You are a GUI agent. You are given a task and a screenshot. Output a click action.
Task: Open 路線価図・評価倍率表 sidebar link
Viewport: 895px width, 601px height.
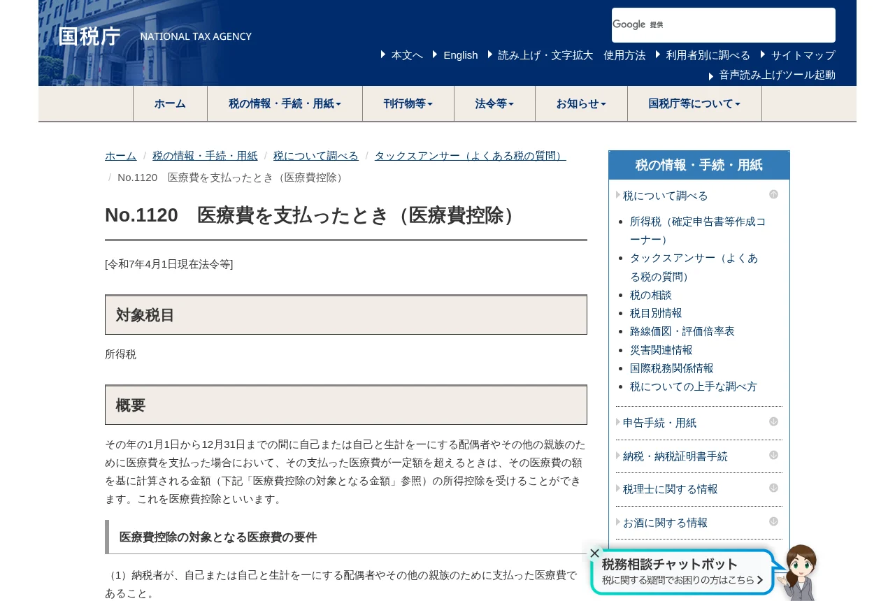682,331
